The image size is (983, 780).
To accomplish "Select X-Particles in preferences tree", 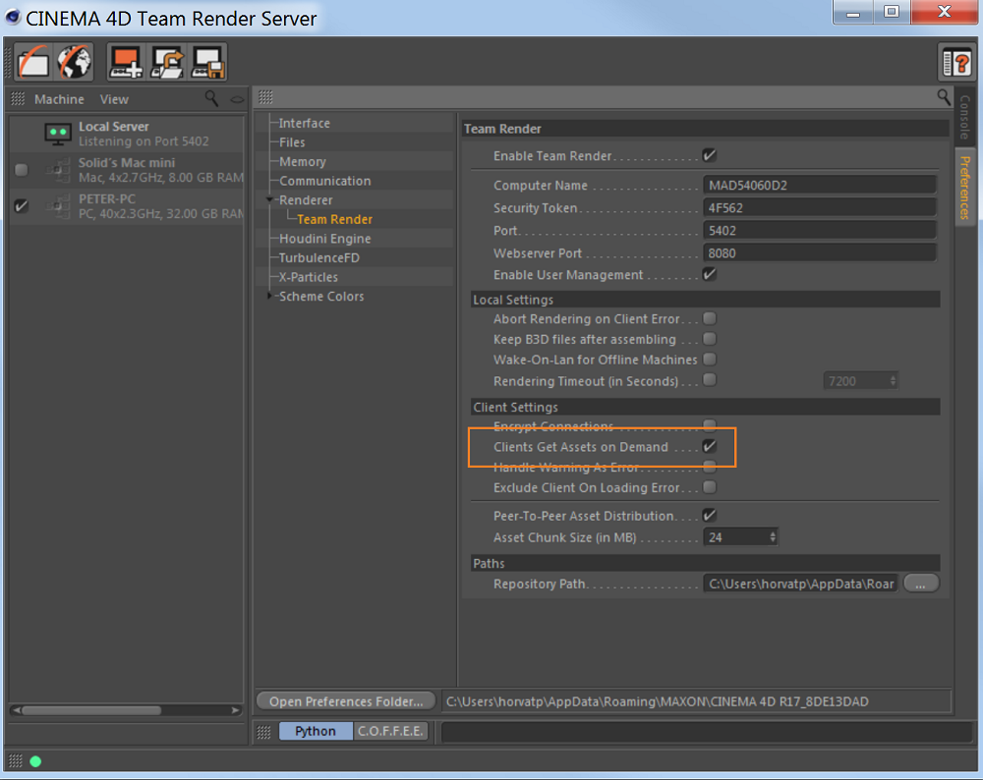I will point(309,277).
